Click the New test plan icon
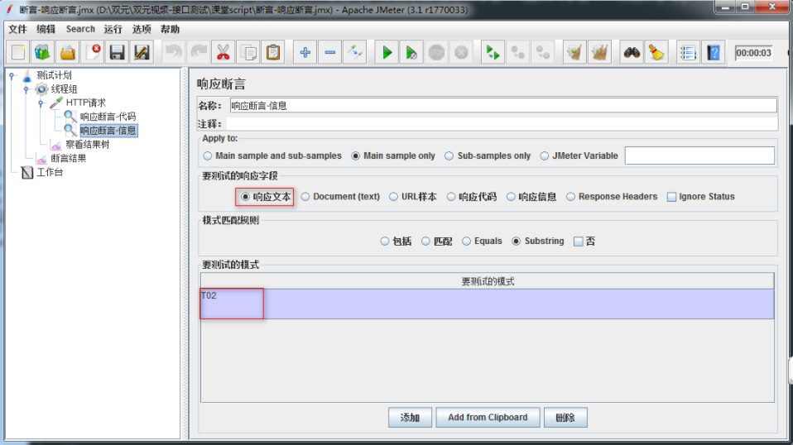The width and height of the screenshot is (793, 445). (18, 53)
